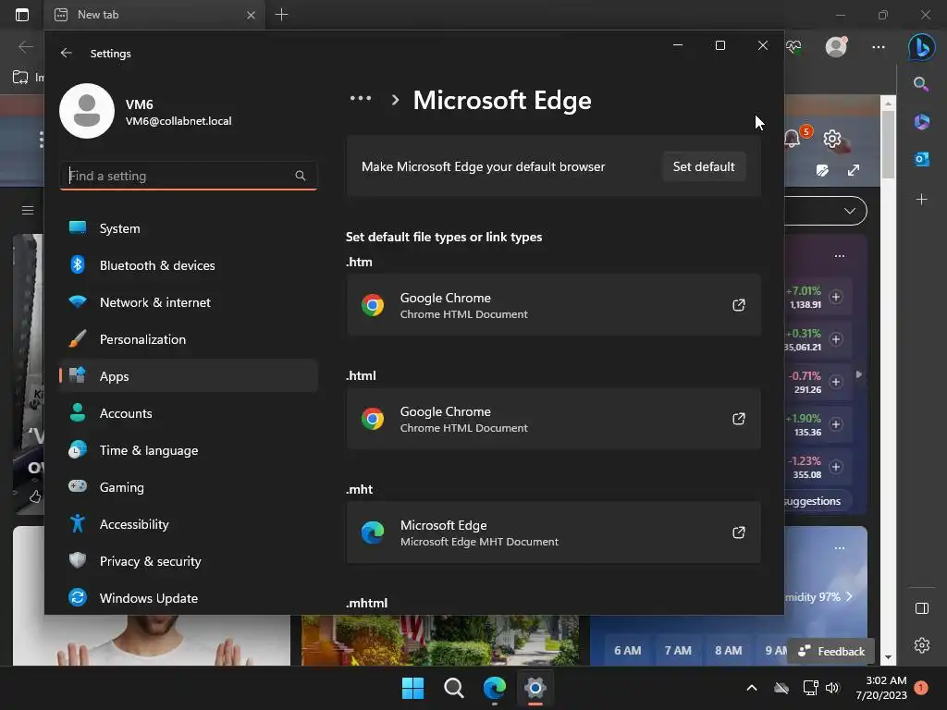The height and width of the screenshot is (710, 947).
Task: Open Outlook icon in Edge sidebar
Action: click(922, 159)
